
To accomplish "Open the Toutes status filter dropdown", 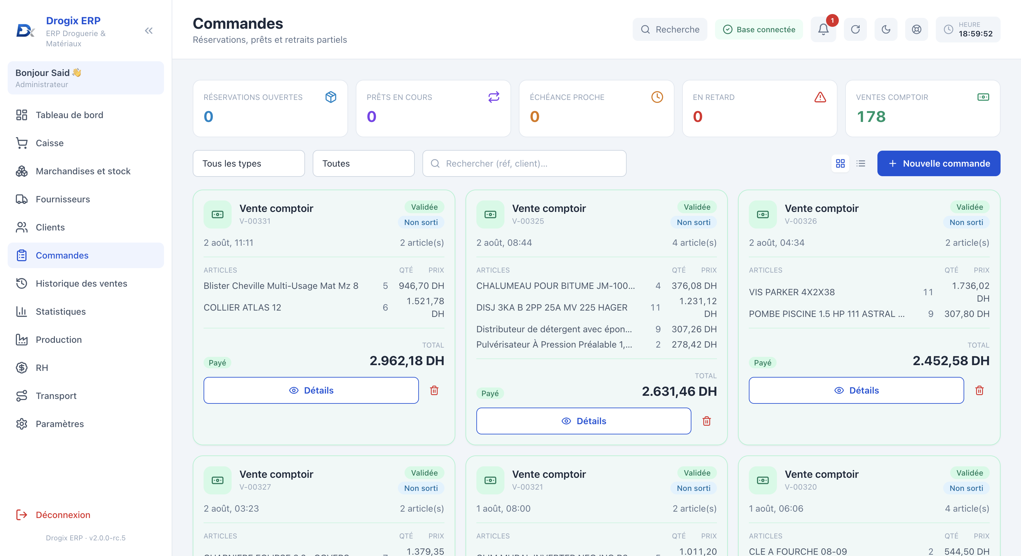I will (363, 163).
